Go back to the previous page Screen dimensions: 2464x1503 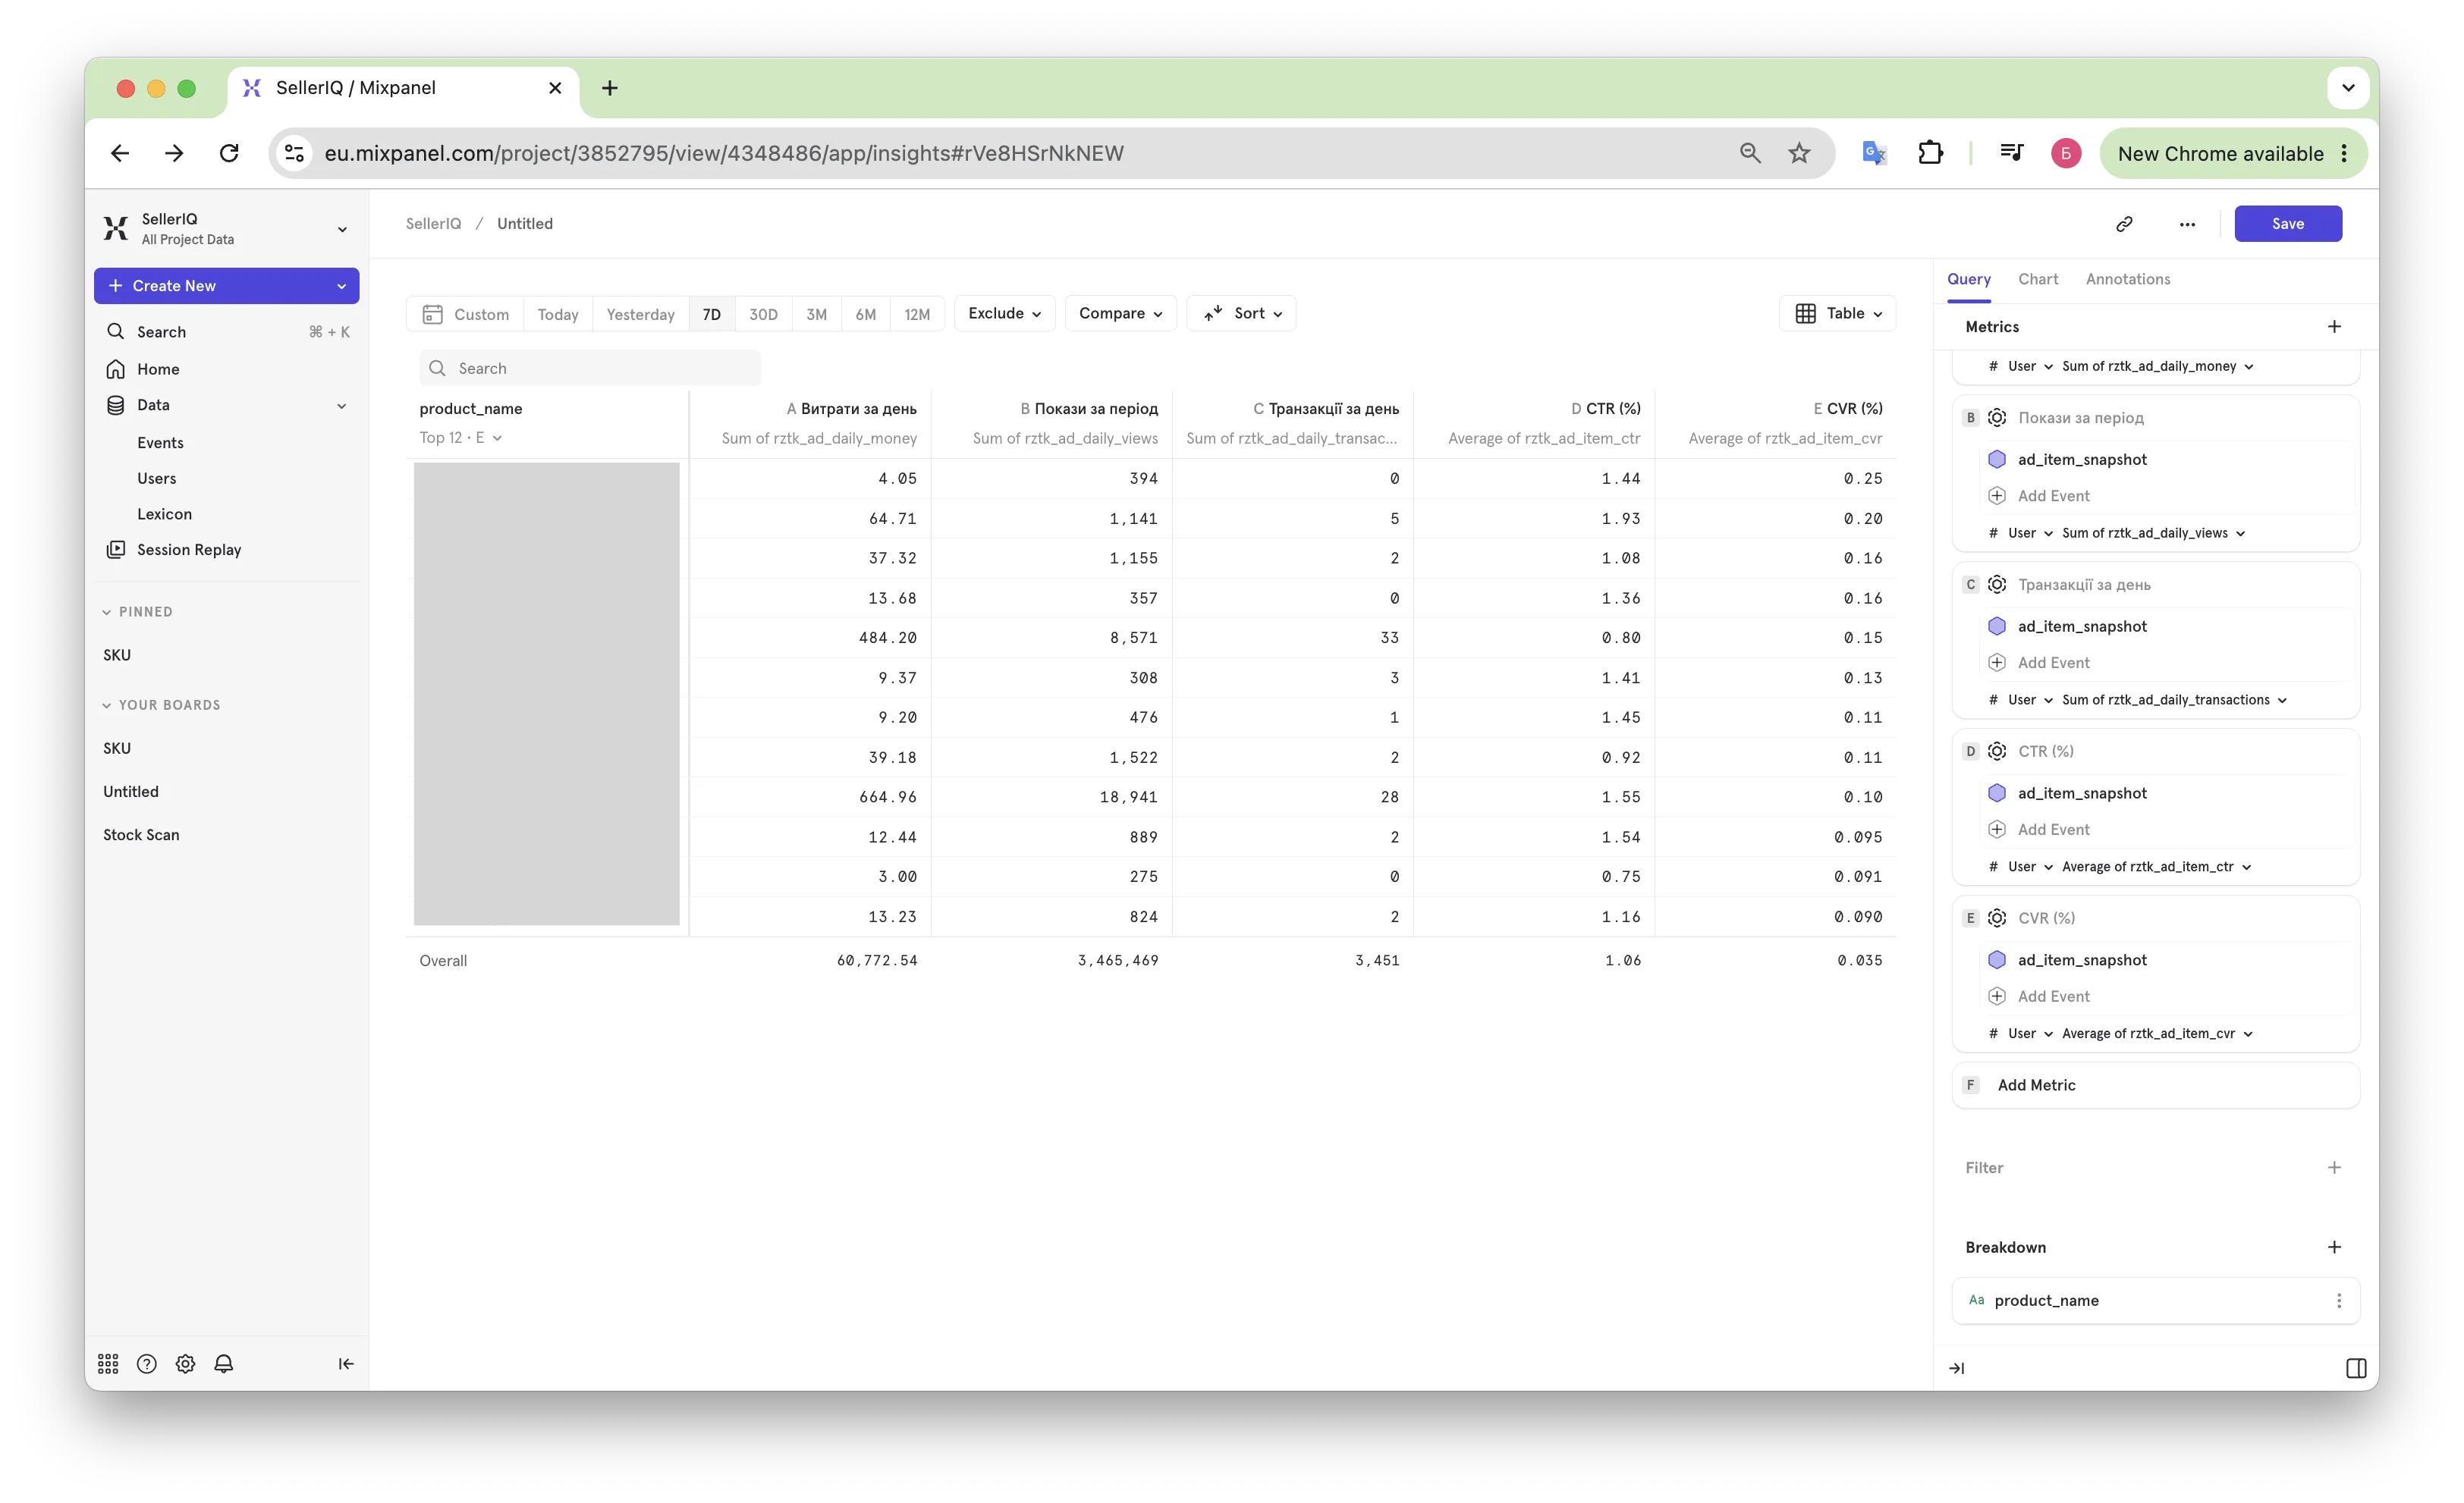120,153
